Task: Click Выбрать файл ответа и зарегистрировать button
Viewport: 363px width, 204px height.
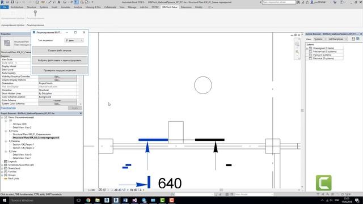Action: tap(60, 61)
